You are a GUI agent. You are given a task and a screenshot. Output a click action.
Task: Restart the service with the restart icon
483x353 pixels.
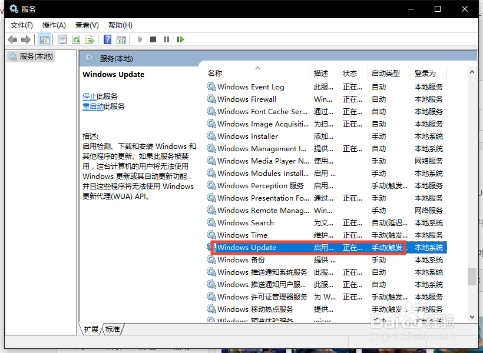pos(180,39)
